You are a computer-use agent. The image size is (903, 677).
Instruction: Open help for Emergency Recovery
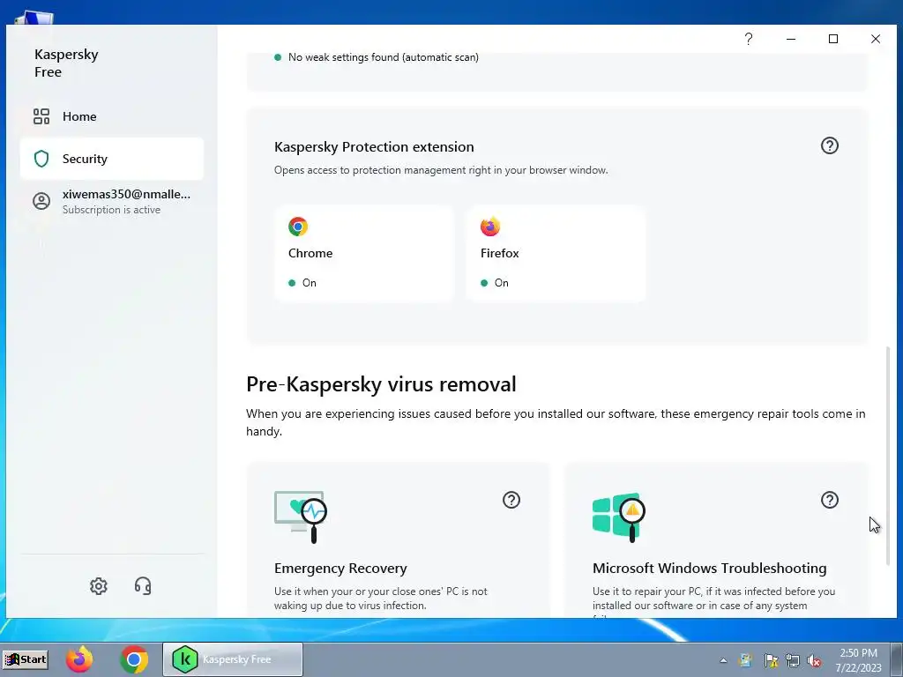(511, 500)
